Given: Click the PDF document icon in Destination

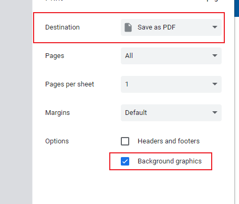Looking at the screenshot, I should tap(128, 27).
